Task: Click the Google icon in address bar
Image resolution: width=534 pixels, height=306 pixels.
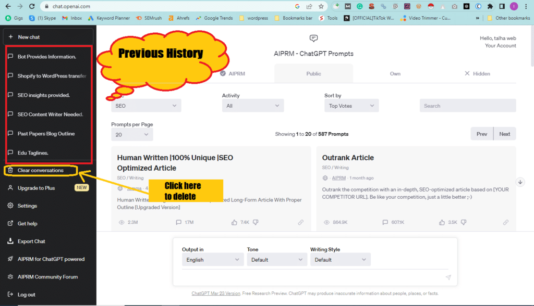Action: pos(297,6)
